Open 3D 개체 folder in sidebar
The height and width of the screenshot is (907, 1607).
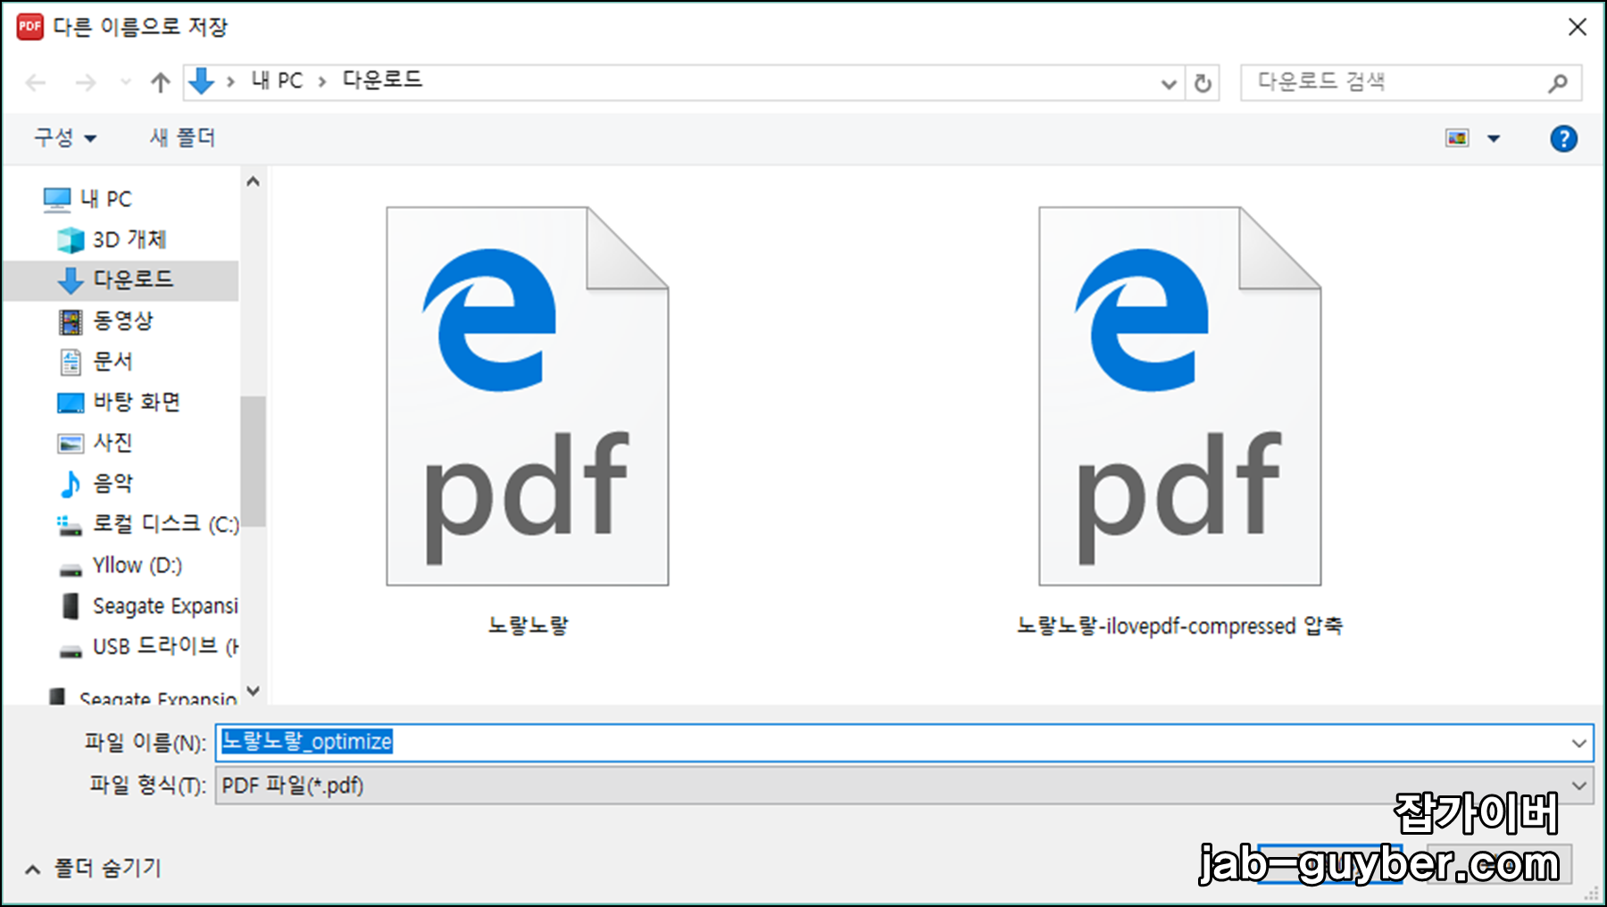click(130, 239)
